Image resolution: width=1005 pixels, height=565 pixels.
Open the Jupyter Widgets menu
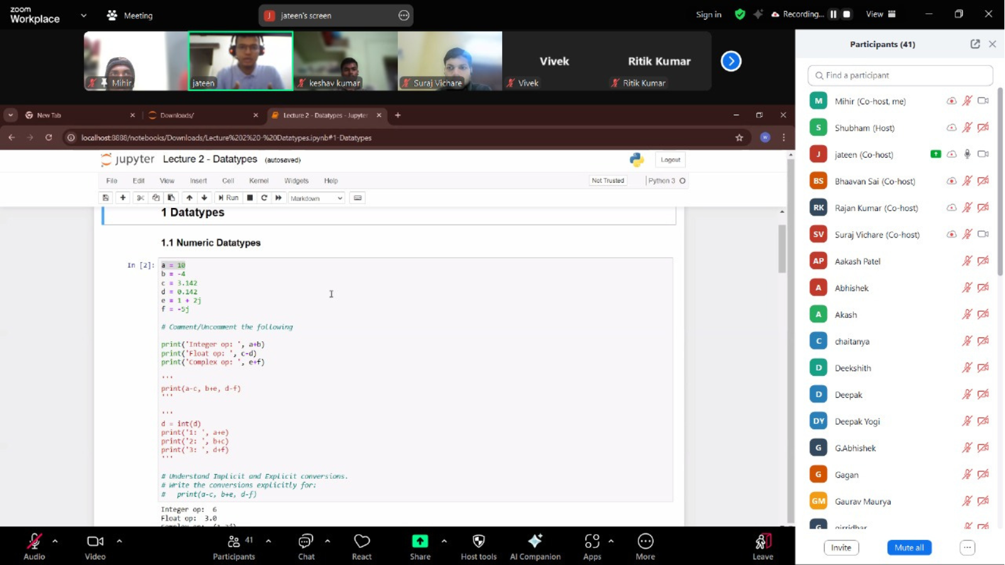tap(297, 180)
